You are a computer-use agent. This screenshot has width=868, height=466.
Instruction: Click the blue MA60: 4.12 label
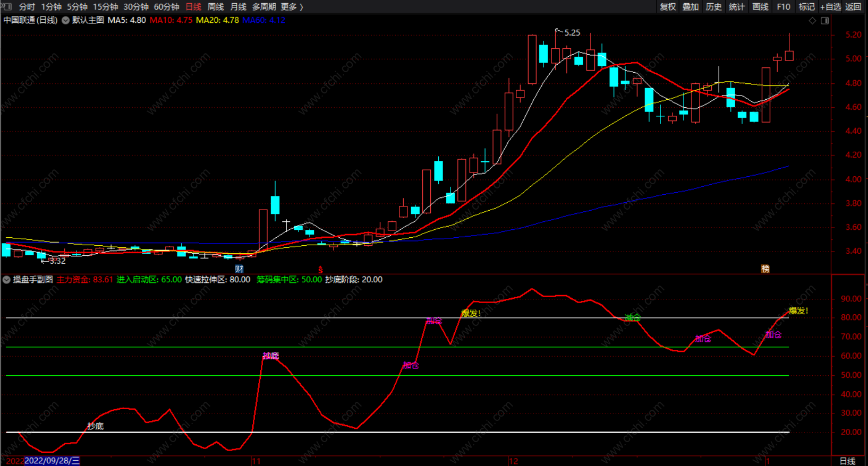(x=263, y=20)
